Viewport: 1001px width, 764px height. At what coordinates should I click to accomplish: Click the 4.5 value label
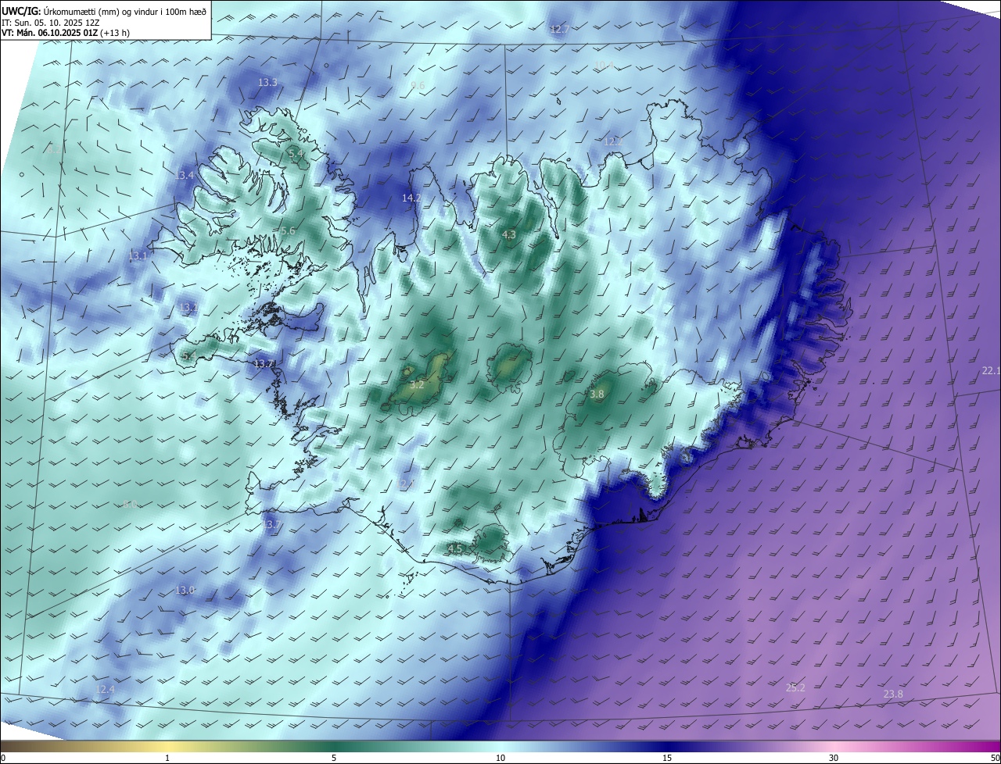(455, 549)
